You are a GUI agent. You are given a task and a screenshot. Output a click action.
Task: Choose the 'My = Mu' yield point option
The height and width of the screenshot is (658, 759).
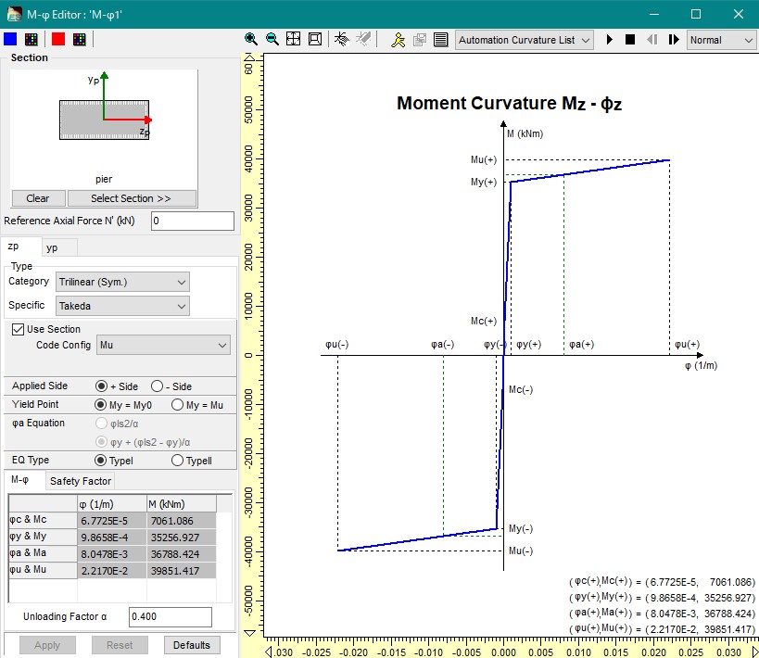tap(178, 405)
